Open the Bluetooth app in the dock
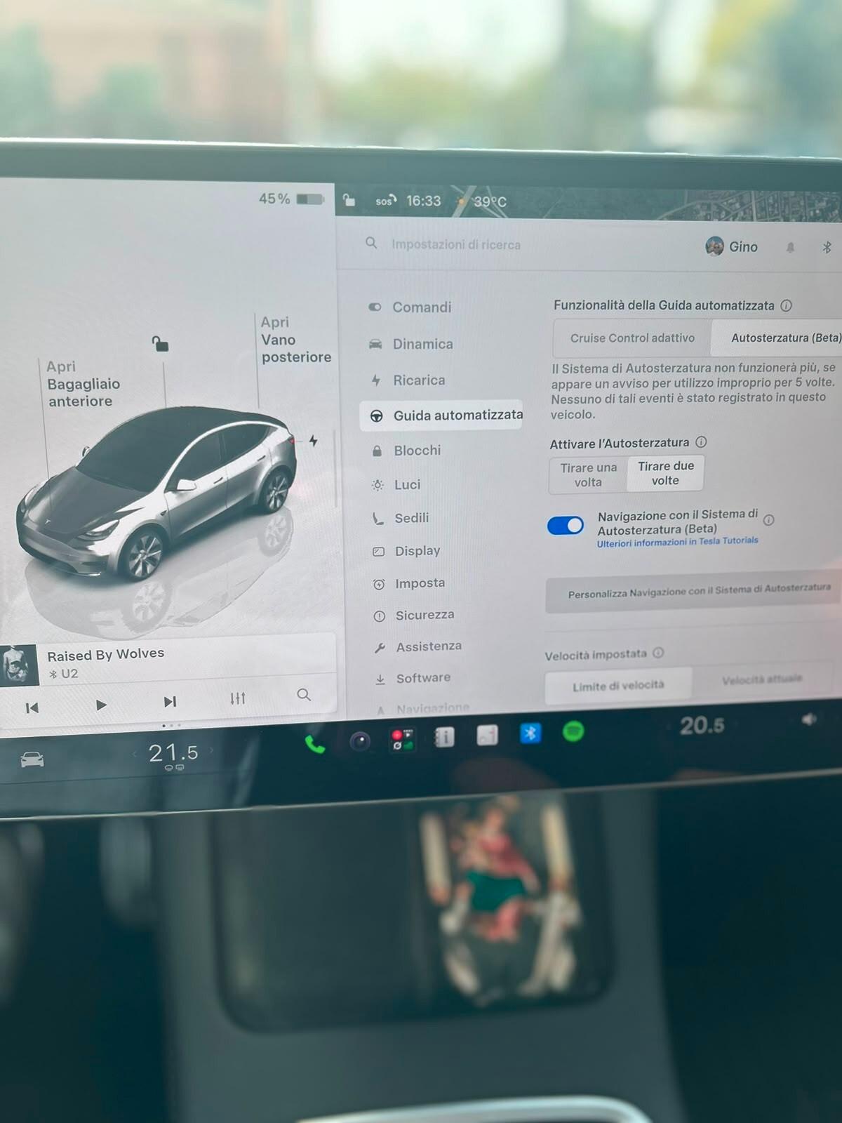This screenshot has width=842, height=1123. click(x=530, y=733)
